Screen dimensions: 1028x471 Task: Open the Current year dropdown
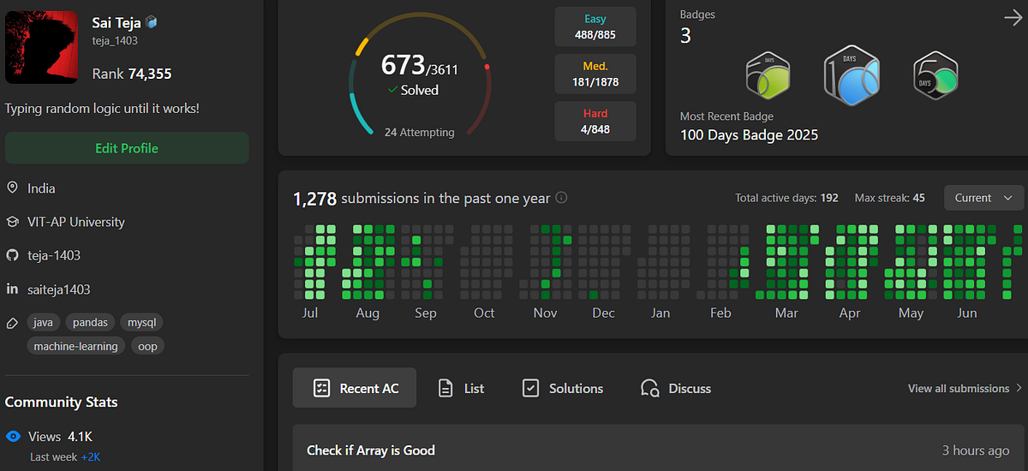click(x=983, y=198)
